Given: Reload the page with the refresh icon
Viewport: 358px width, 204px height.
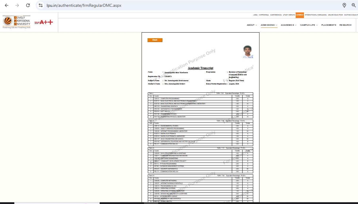Looking at the screenshot, I should click(28, 5).
